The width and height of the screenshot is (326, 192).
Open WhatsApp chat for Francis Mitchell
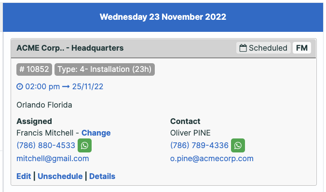[84, 145]
